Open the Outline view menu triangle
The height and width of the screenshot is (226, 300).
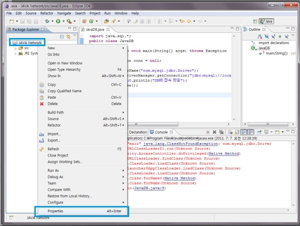coord(293,36)
